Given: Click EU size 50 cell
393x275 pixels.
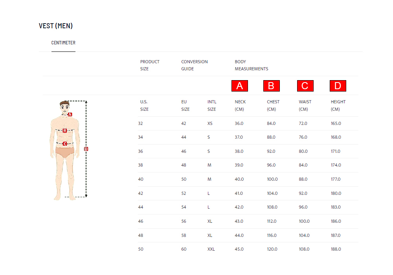Looking at the screenshot, I should point(184,179).
